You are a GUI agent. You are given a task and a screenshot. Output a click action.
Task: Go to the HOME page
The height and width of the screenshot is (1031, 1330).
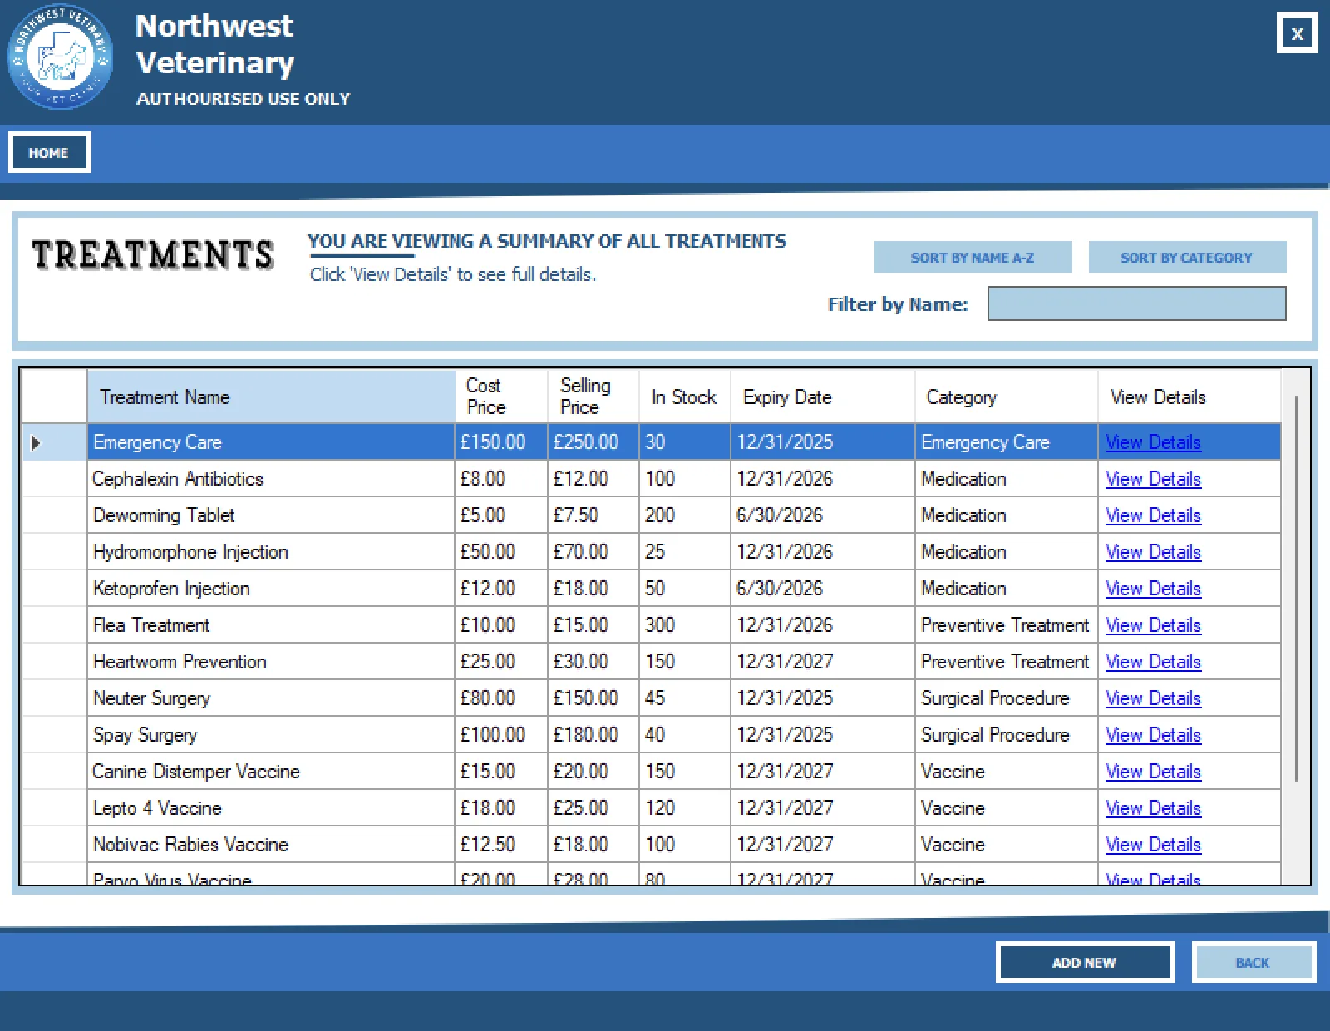coord(49,153)
